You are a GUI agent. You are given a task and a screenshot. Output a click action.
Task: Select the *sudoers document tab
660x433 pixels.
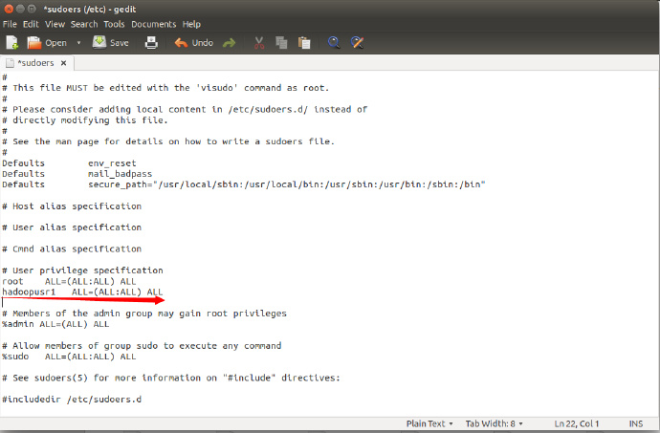coord(35,63)
